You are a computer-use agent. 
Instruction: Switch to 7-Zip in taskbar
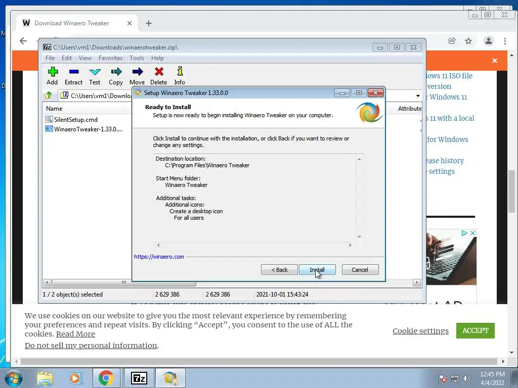tap(139, 378)
